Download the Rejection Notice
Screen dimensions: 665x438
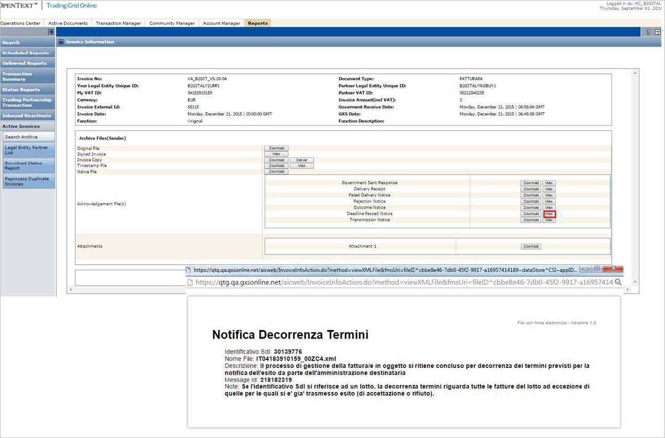pyautogui.click(x=531, y=202)
